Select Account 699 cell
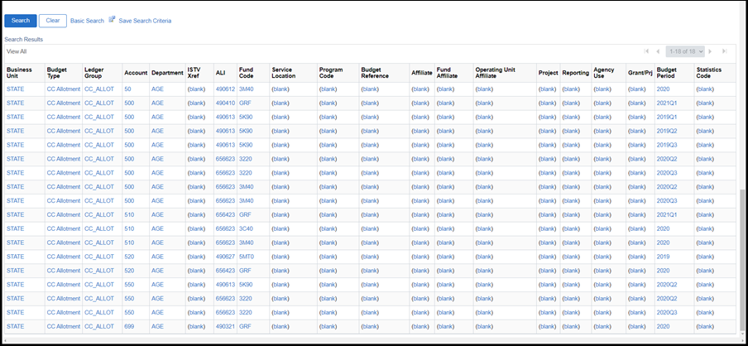 pos(129,326)
